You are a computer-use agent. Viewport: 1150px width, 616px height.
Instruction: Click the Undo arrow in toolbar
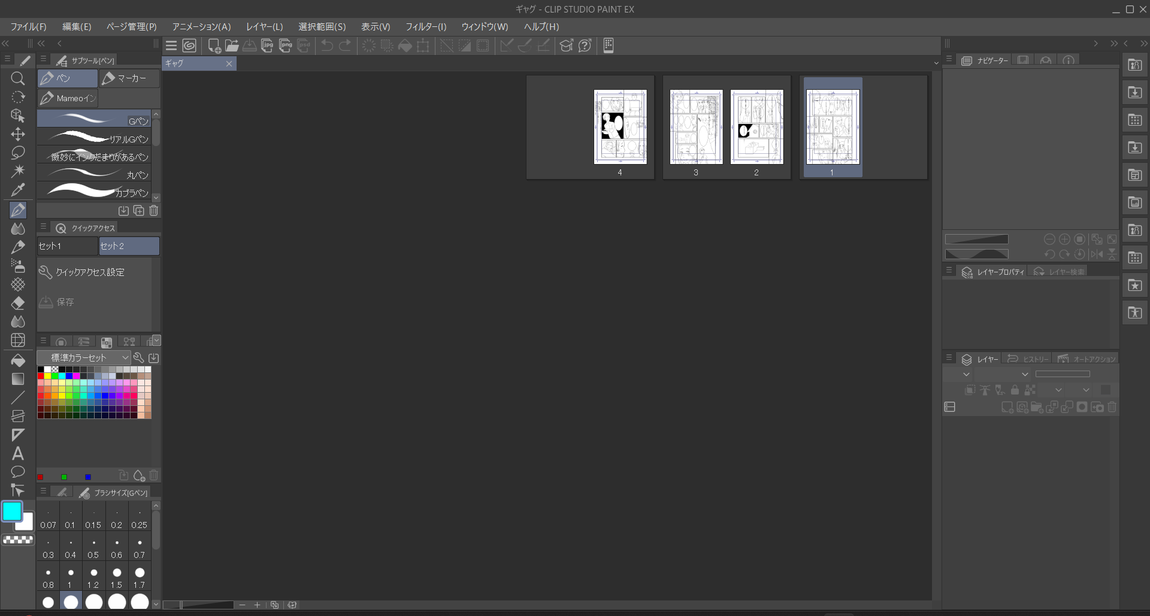(x=327, y=45)
